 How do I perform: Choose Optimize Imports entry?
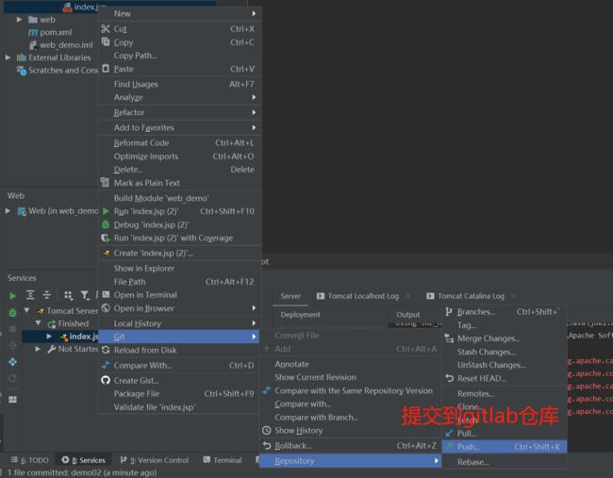[x=180, y=156]
